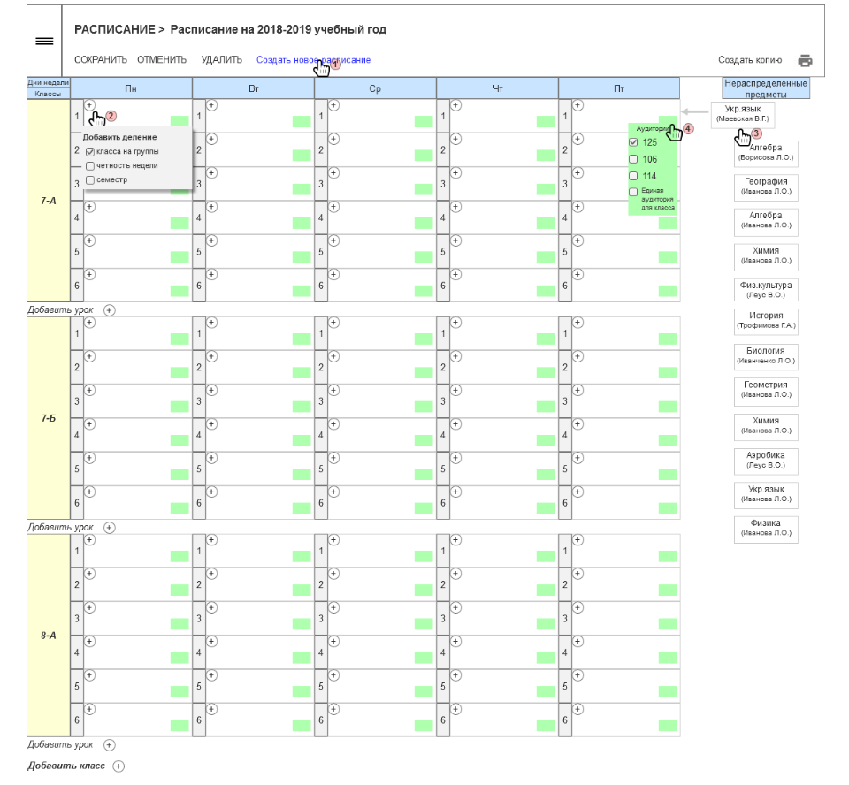This screenshot has height=785, width=849.
Task: Add a lesson row to class 7-Б
Action: (110, 527)
